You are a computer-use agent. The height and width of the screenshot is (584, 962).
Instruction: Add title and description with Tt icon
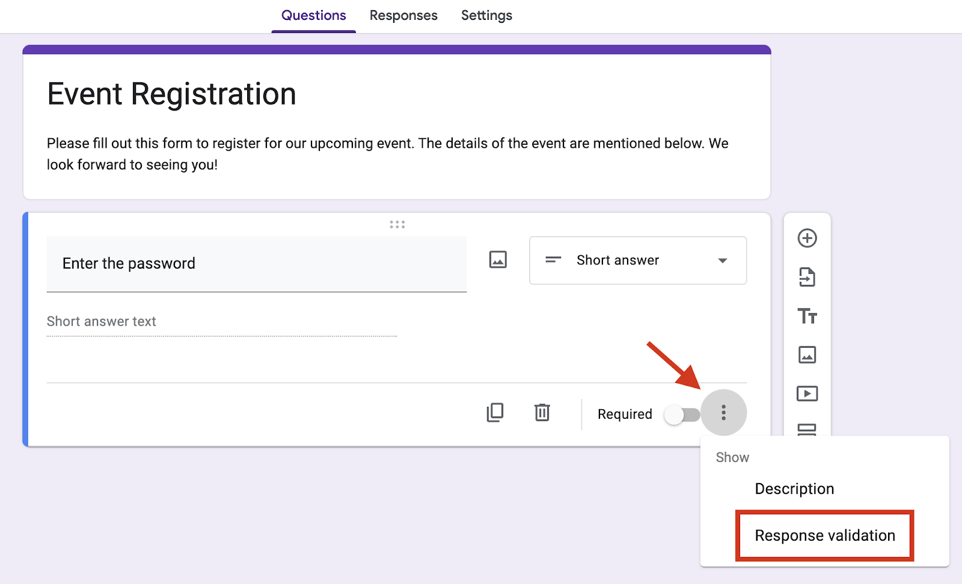pos(807,316)
